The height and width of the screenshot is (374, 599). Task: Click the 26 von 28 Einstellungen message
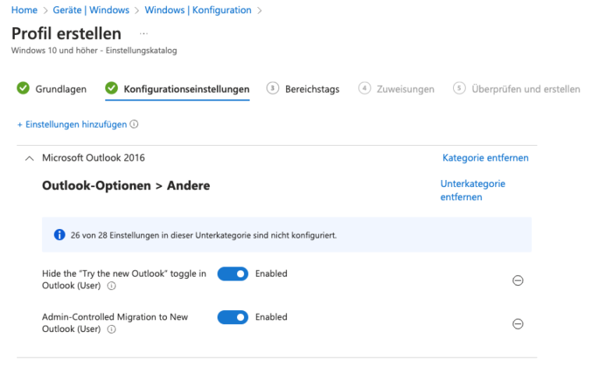[x=204, y=235]
